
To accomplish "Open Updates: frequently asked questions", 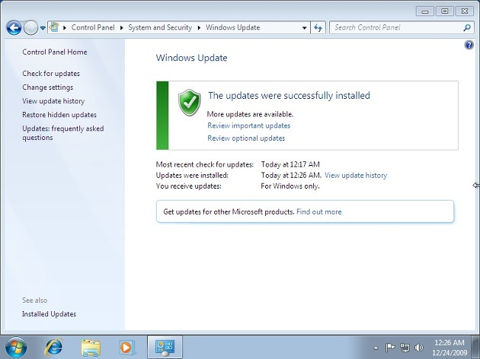I will (62, 133).
